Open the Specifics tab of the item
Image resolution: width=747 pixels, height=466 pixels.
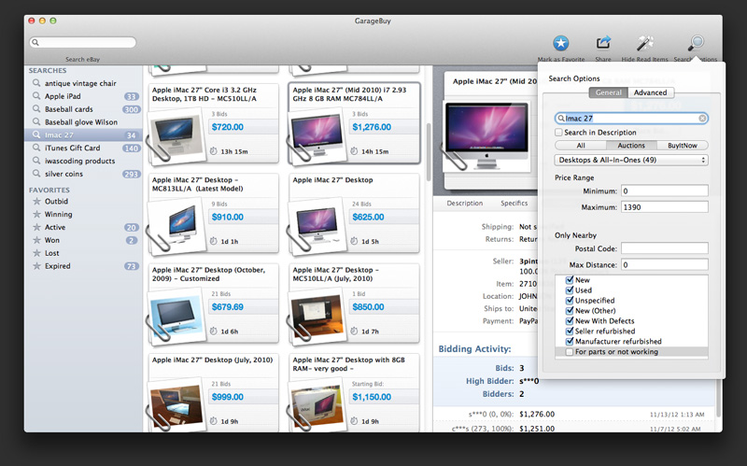[x=514, y=203]
